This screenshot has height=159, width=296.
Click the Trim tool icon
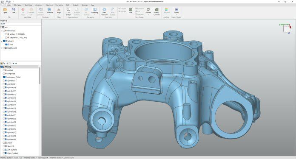[x=131, y=11]
